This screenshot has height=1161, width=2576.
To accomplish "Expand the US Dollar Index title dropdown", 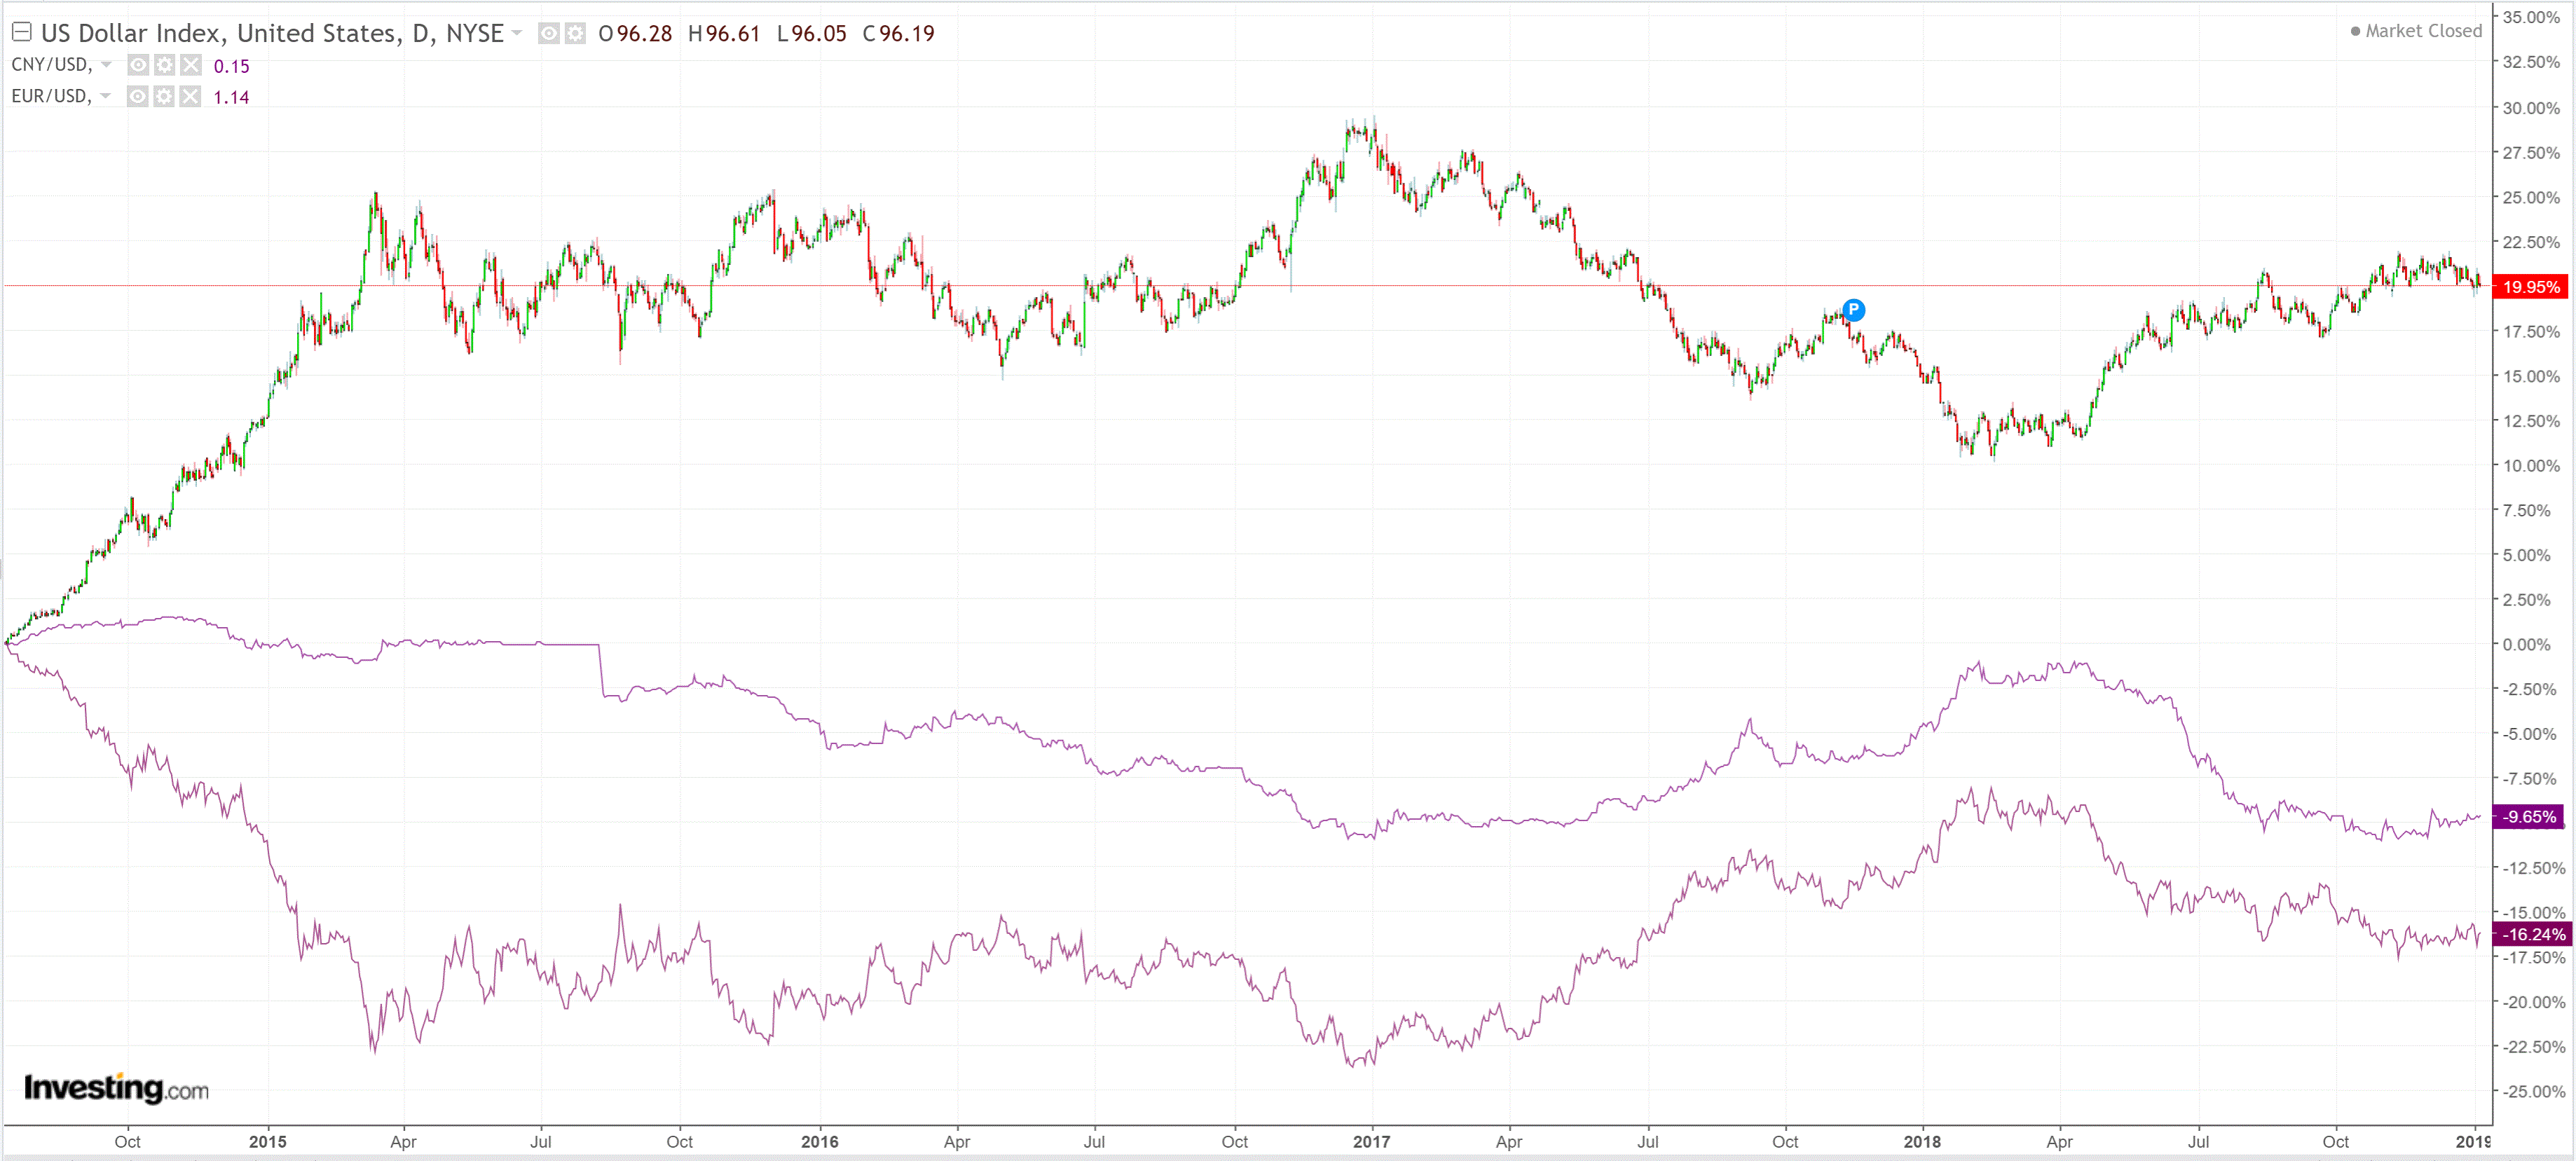I will click(517, 34).
